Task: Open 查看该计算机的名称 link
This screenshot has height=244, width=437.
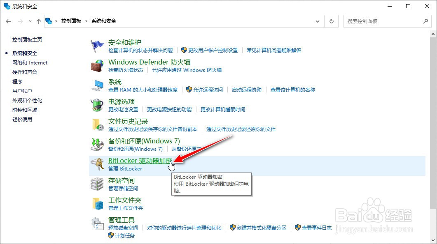Action: (292, 90)
